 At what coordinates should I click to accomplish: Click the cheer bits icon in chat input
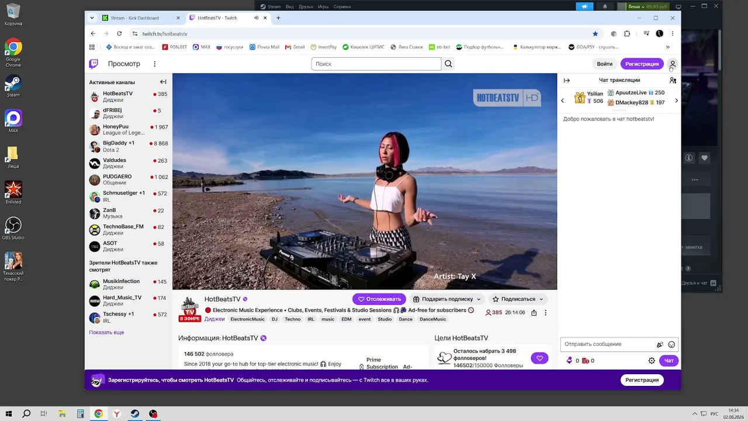(660, 344)
